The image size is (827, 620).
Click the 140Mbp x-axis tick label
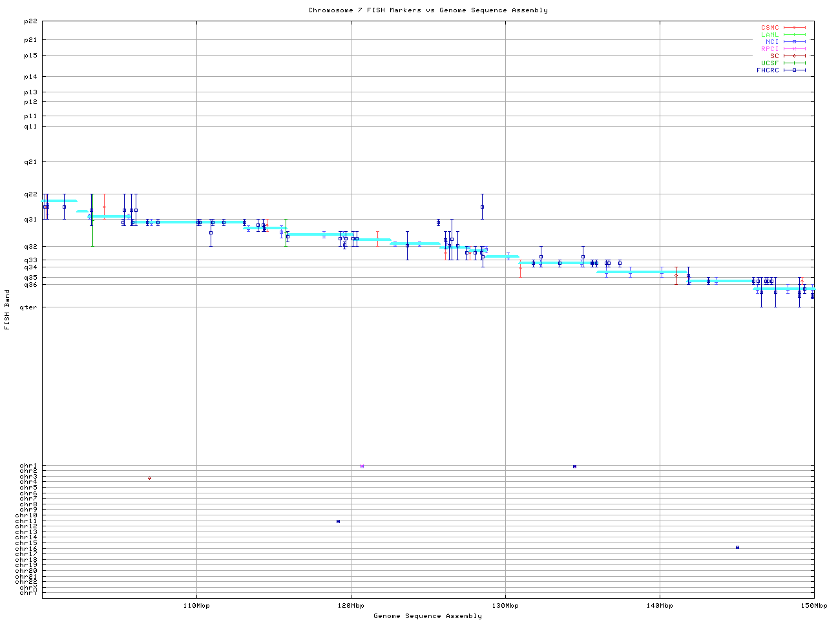660,606
